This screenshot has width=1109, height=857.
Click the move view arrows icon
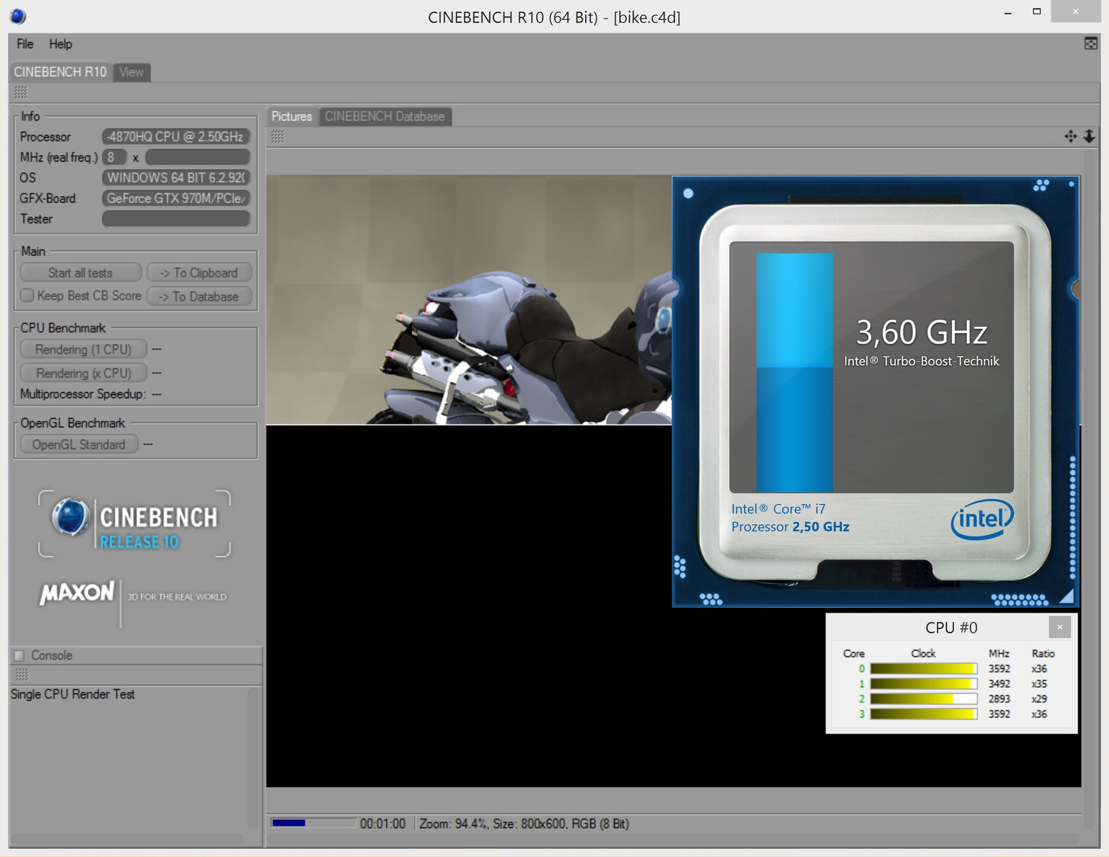point(1070,136)
